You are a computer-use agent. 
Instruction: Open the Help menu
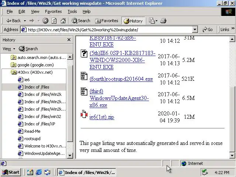click(87, 11)
